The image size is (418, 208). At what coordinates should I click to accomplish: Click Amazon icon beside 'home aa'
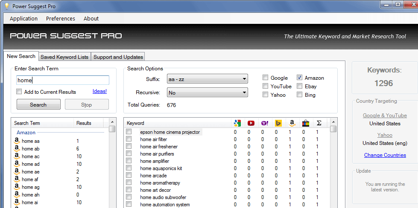17,141
